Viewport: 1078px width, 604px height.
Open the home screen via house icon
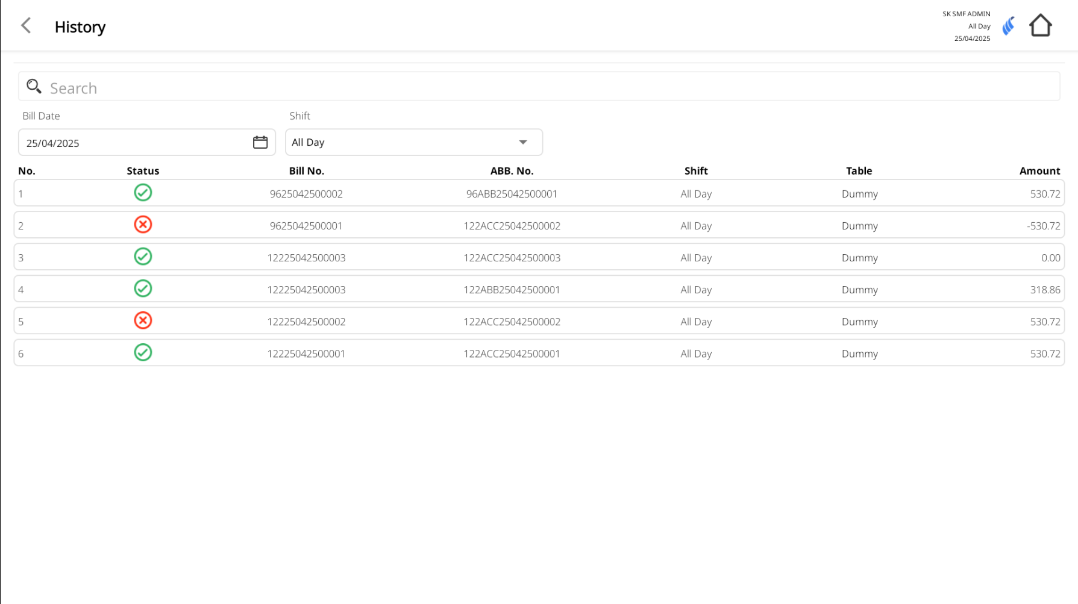pyautogui.click(x=1040, y=26)
